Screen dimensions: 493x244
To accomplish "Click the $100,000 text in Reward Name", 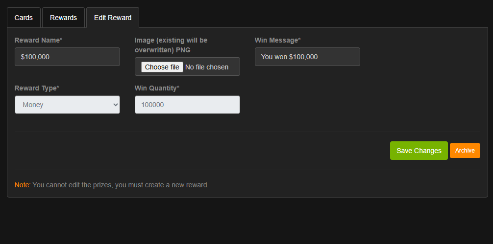I will click(x=35, y=57).
